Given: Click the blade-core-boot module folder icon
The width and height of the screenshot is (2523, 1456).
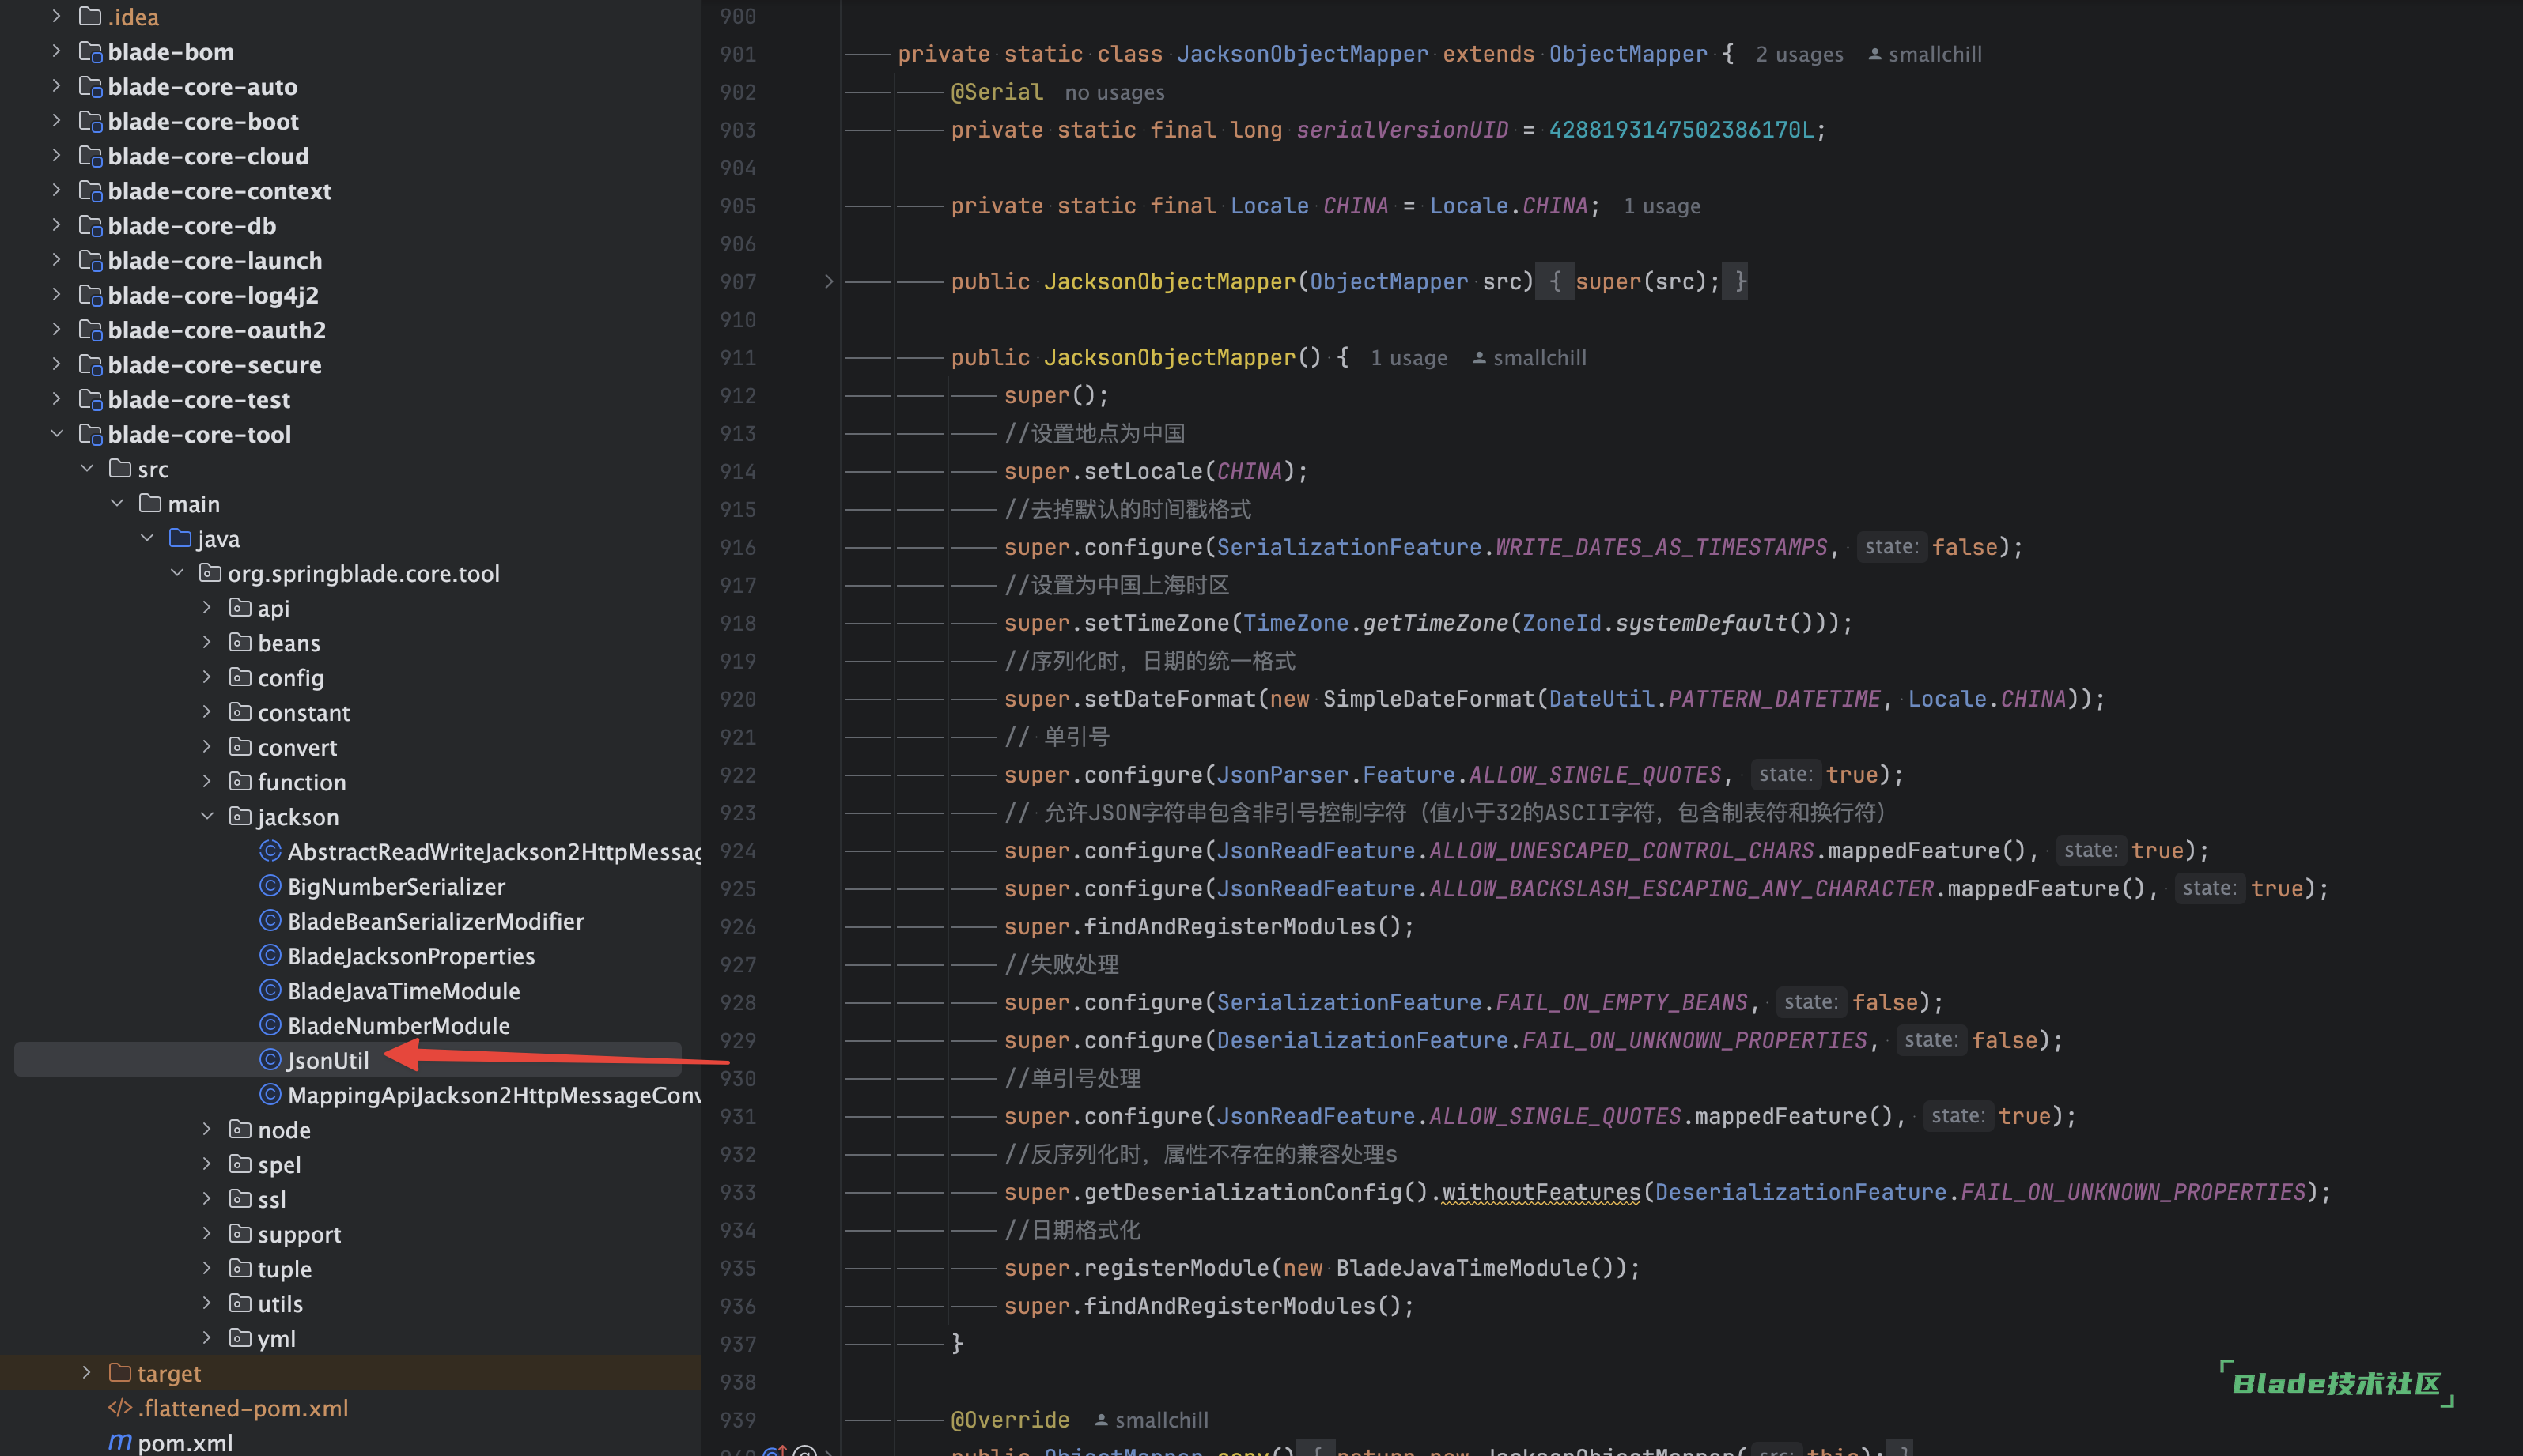Looking at the screenshot, I should [x=90, y=121].
